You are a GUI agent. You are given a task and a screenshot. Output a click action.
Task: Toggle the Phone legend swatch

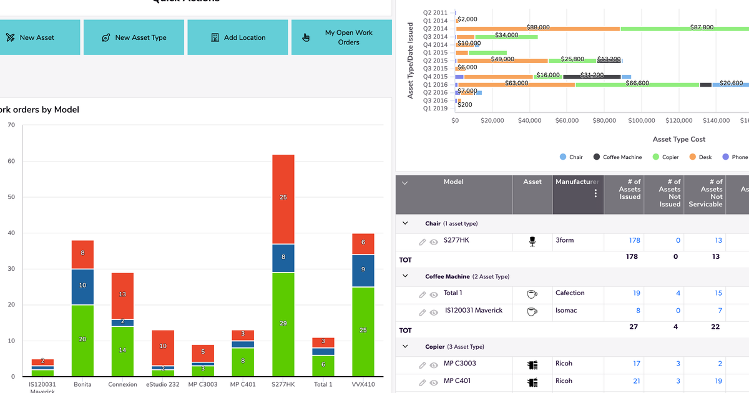[726, 157]
